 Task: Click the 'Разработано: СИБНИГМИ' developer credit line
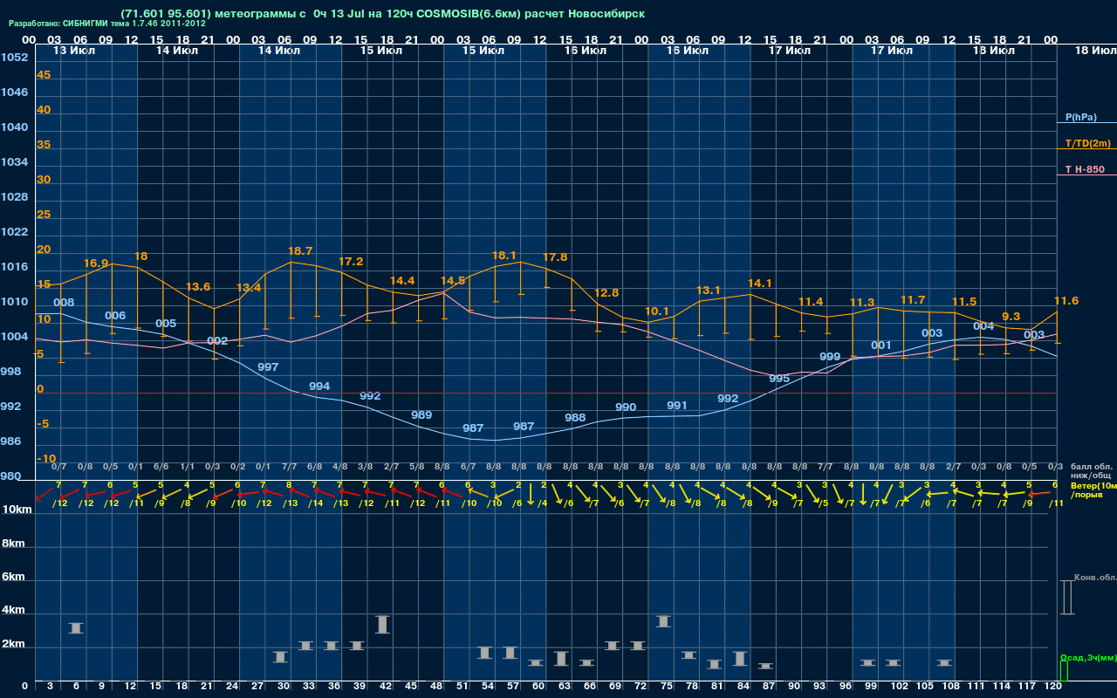tap(107, 24)
